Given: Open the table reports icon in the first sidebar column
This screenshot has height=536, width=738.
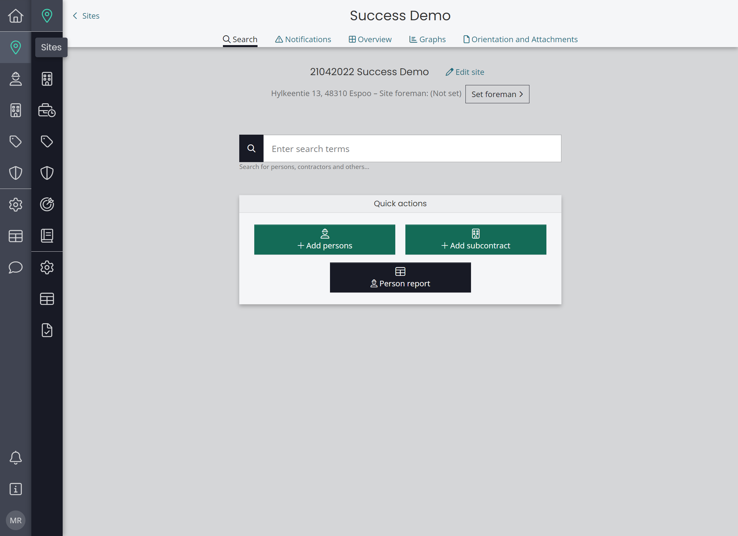Looking at the screenshot, I should (16, 236).
